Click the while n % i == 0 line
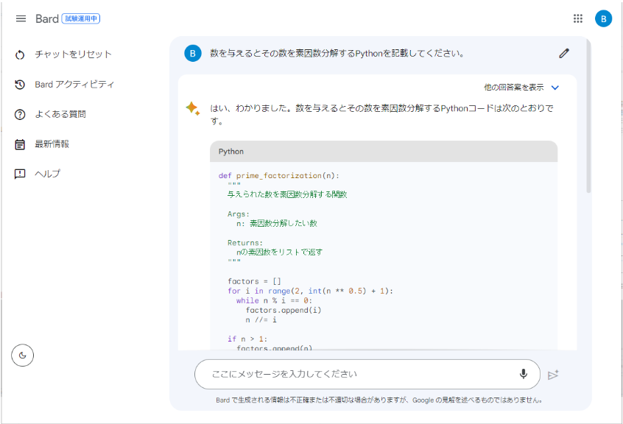623x424 pixels. pyautogui.click(x=274, y=300)
